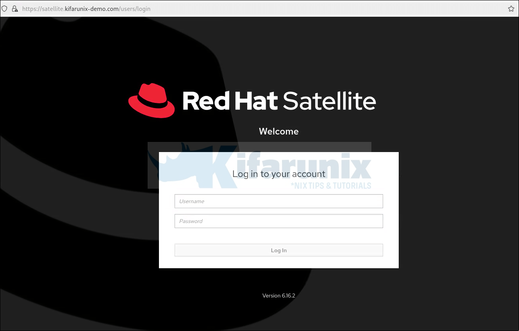519x331 pixels.
Task: Click the Red Hat fedora logo
Action: click(x=152, y=101)
